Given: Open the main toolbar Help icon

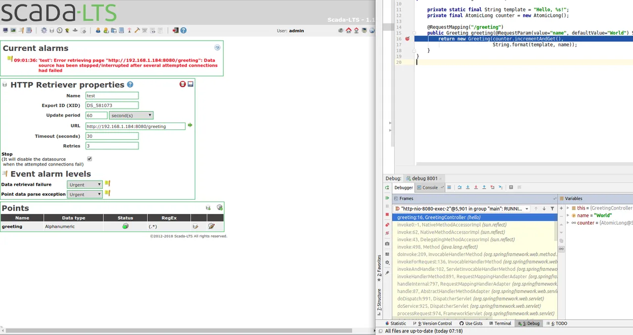Looking at the screenshot, I should point(183,31).
